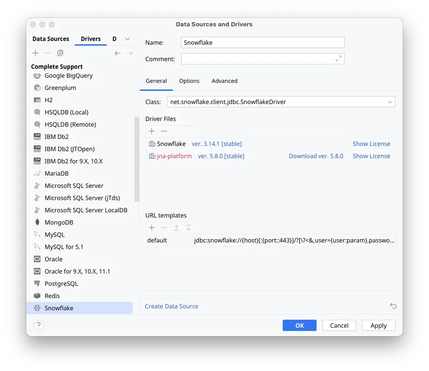Select PostgreSQL in the drivers list
Screen dimensions: 429x371
click(61, 284)
